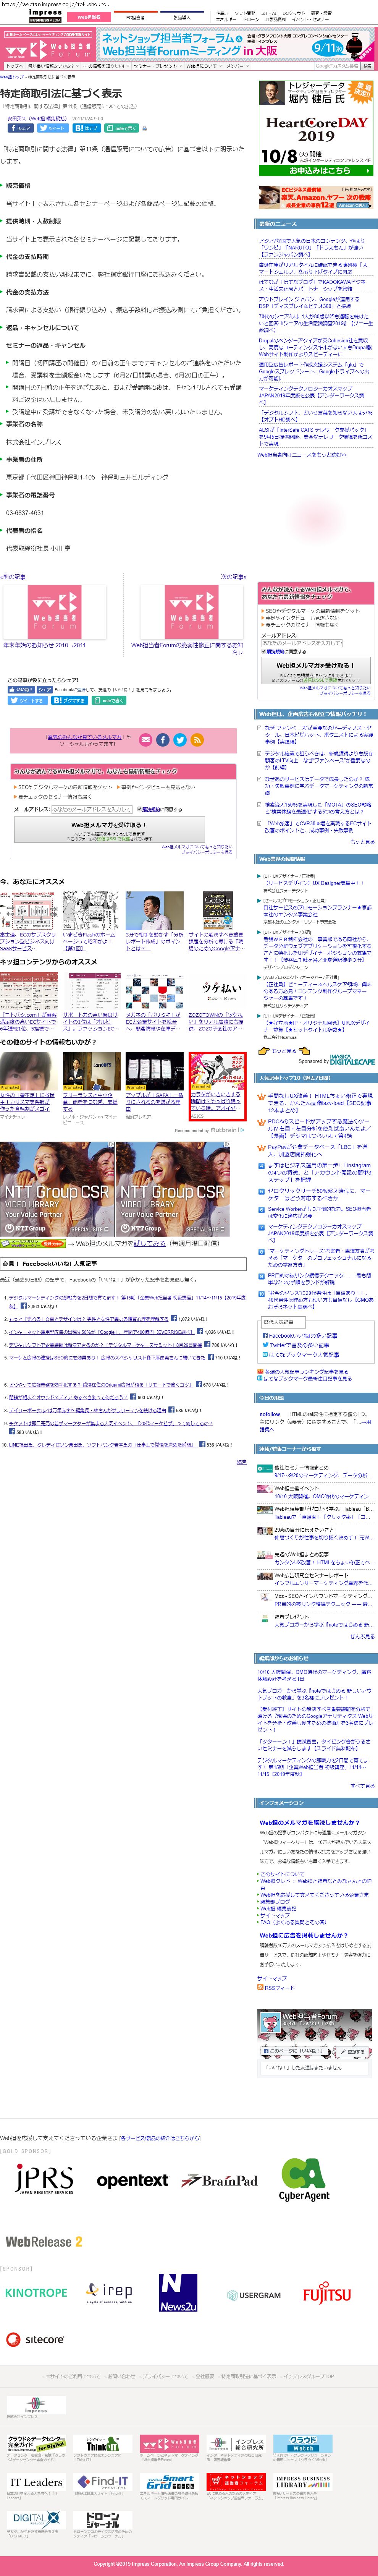Open the previous article thumbnail image

click(55, 612)
